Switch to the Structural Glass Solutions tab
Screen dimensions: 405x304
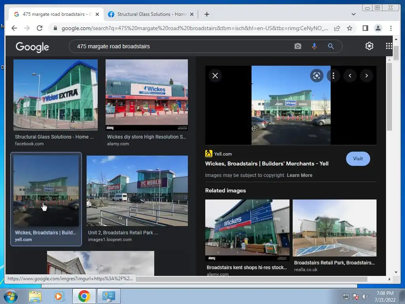pyautogui.click(x=151, y=14)
